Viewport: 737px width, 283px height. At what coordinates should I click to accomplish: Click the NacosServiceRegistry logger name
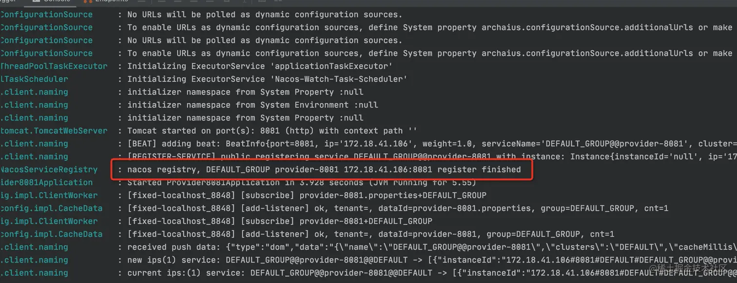[49, 170]
